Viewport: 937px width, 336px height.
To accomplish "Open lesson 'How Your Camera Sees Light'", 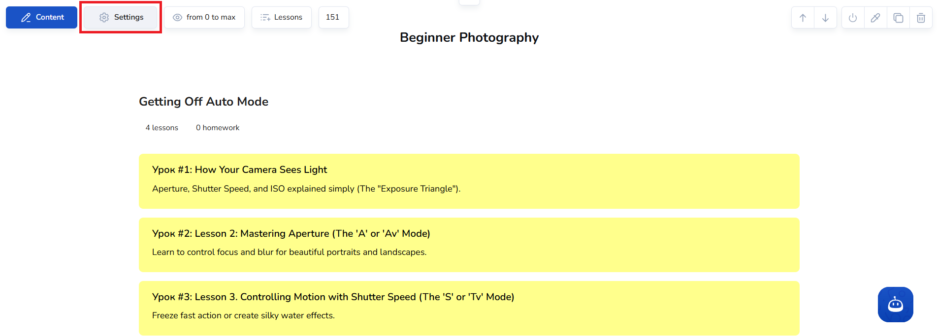I will (469, 181).
